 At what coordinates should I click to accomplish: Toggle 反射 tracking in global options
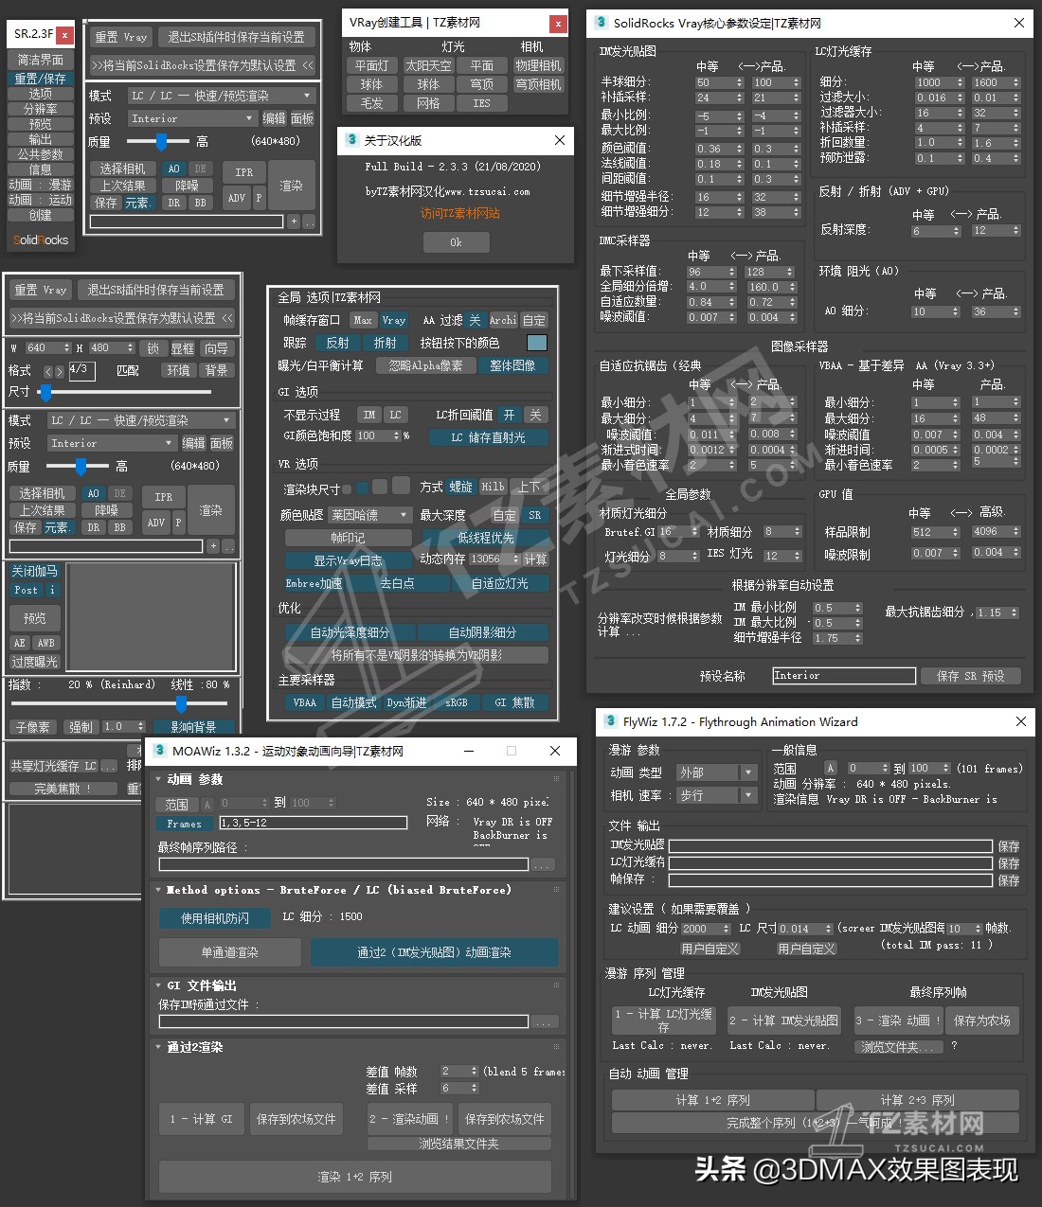click(x=337, y=343)
